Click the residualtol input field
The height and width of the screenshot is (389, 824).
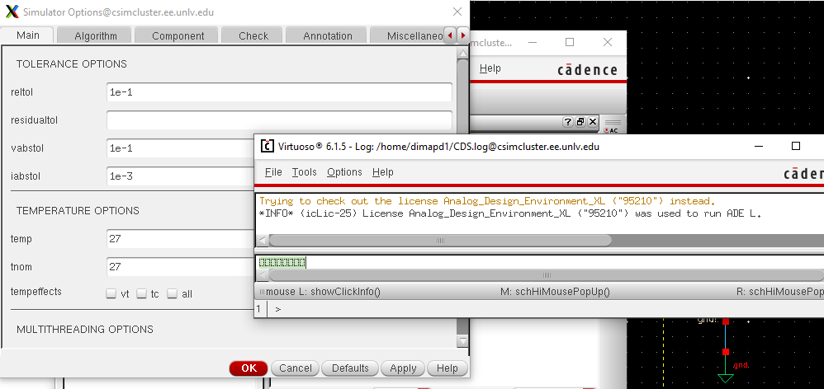279,120
